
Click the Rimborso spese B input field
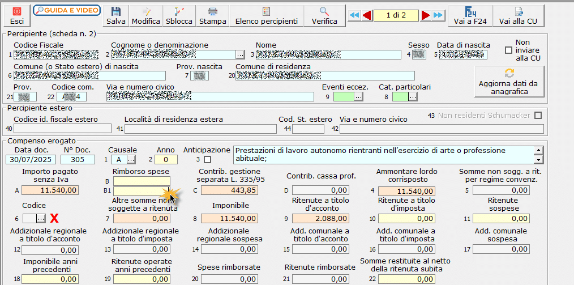pos(141,181)
